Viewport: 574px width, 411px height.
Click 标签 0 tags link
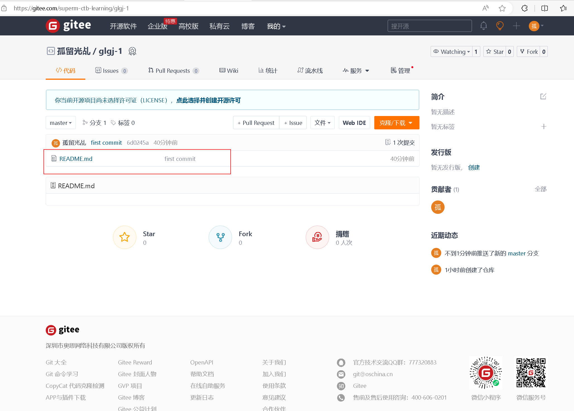123,123
